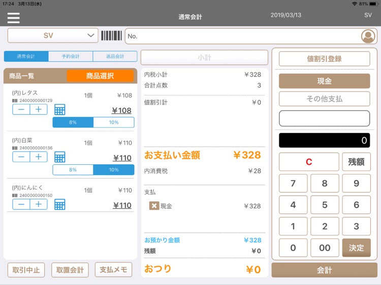Tap the black amount display
Screen dimensions: 381x285
click(325, 140)
